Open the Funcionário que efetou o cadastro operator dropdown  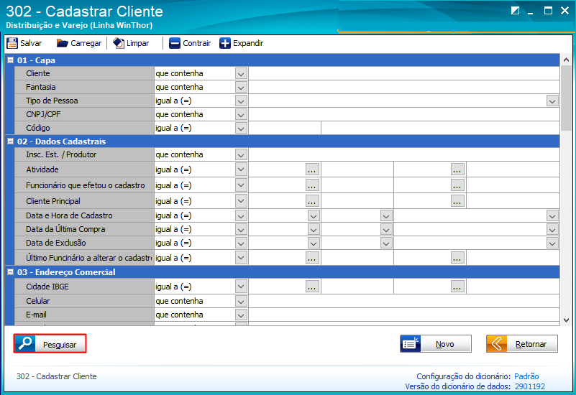click(x=241, y=185)
